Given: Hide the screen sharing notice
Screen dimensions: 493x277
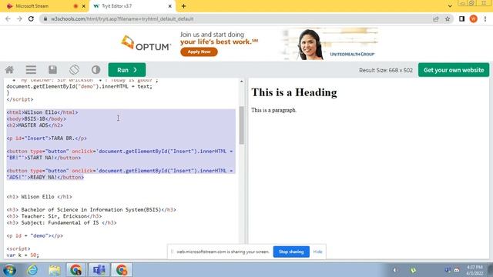Looking at the screenshot, I should click(317, 252).
